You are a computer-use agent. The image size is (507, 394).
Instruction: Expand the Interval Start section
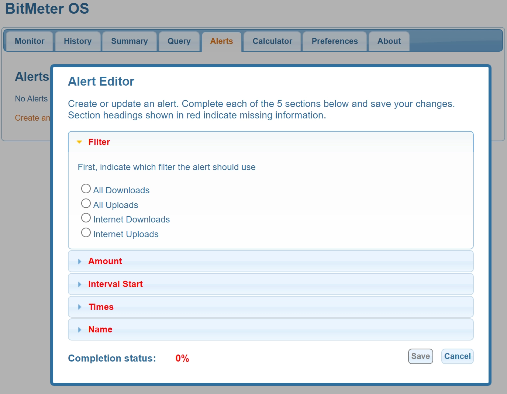click(x=115, y=284)
